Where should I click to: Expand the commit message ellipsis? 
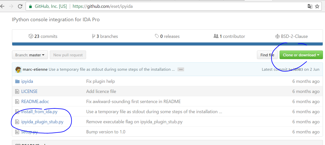coord(181,69)
